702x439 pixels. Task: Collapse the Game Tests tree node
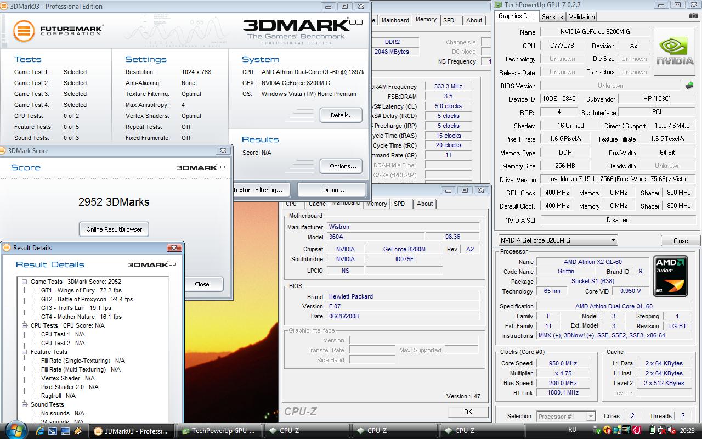[25, 282]
